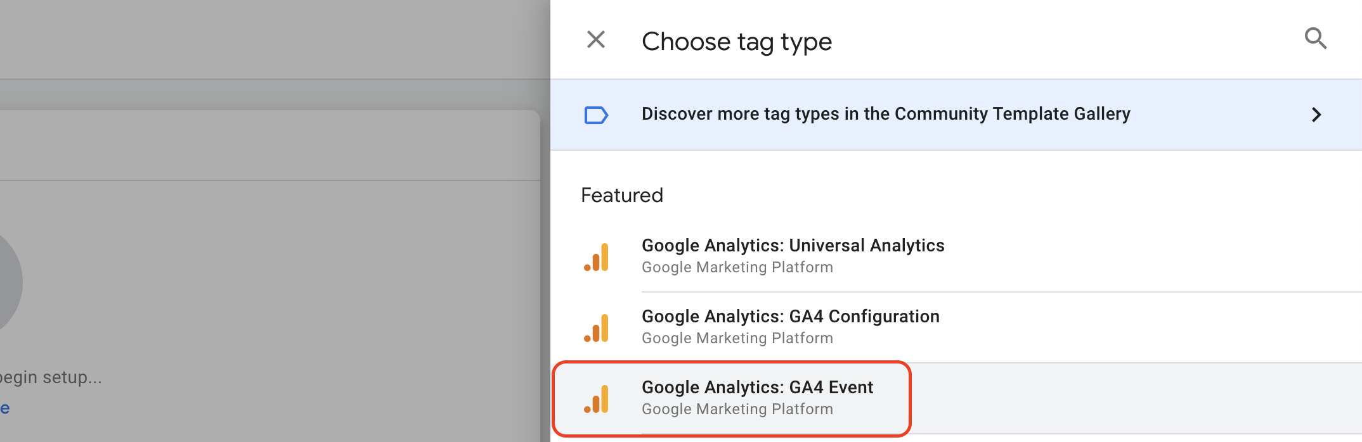Expand the Community Template Gallery via the chevron
Image resolution: width=1362 pixels, height=442 pixels.
[1318, 115]
